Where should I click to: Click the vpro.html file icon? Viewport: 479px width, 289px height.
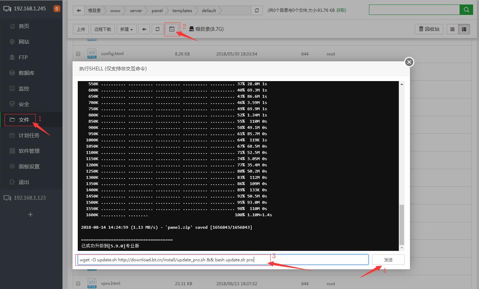[92, 283]
